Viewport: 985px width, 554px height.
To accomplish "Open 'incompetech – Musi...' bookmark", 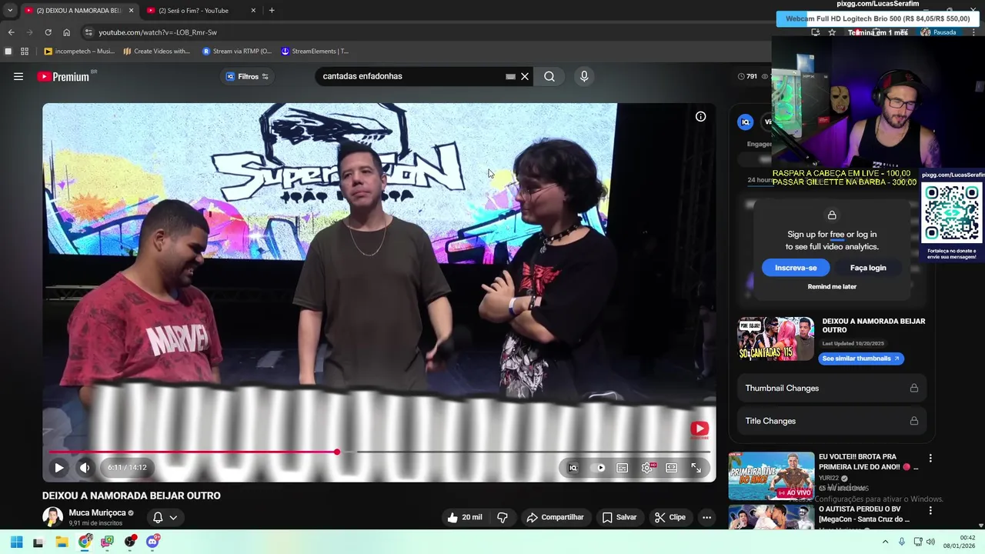I will [79, 52].
